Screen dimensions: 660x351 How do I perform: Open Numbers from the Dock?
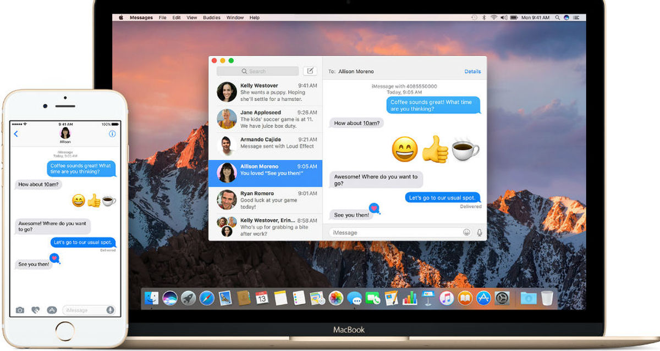(410, 298)
